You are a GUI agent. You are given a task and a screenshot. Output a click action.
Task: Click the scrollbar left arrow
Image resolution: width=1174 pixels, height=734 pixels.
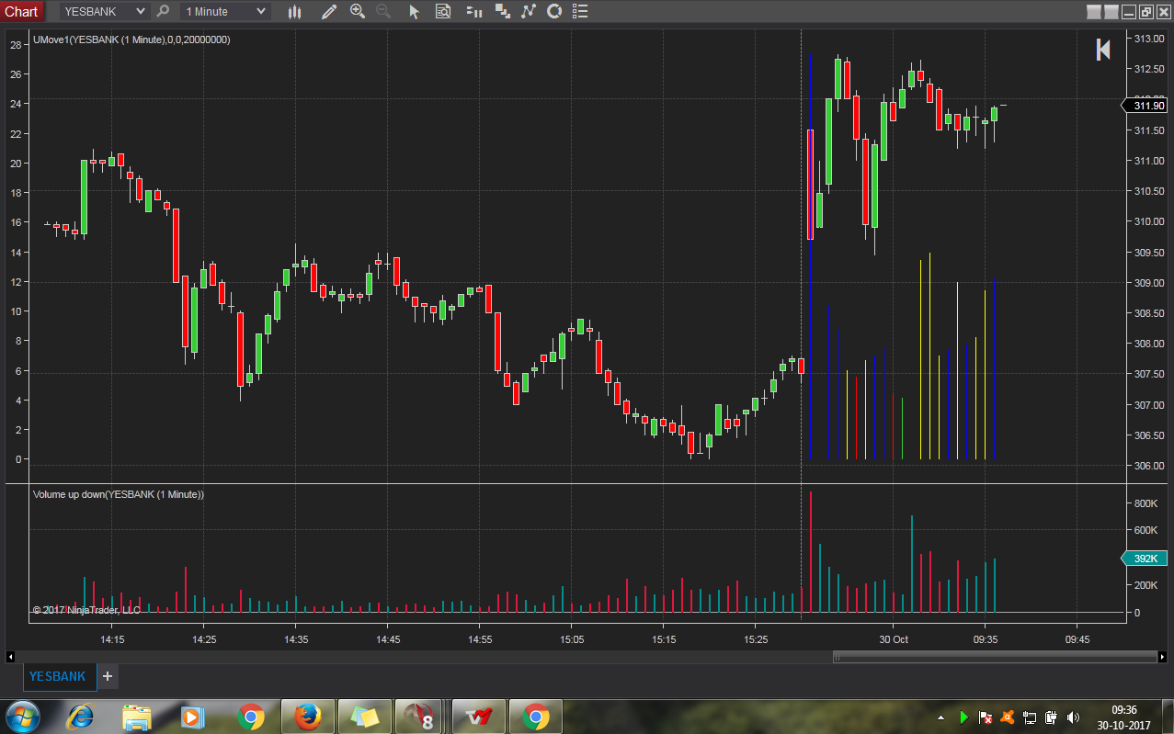coord(11,656)
